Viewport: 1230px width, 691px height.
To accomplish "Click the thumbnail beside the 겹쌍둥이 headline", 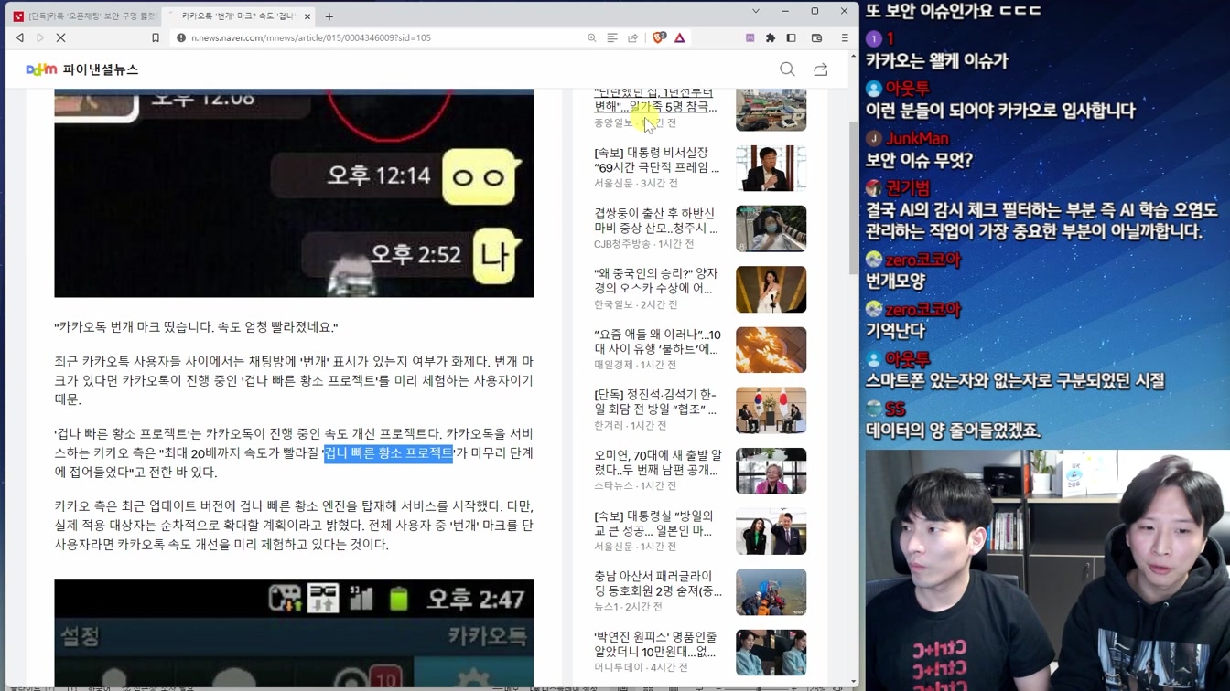I will [771, 229].
